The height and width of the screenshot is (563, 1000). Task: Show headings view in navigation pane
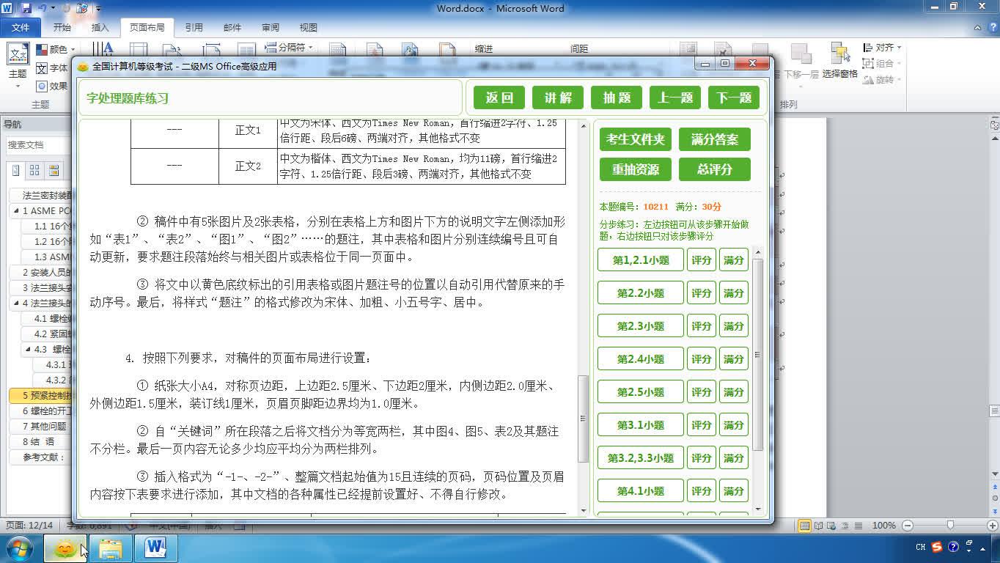tap(15, 171)
